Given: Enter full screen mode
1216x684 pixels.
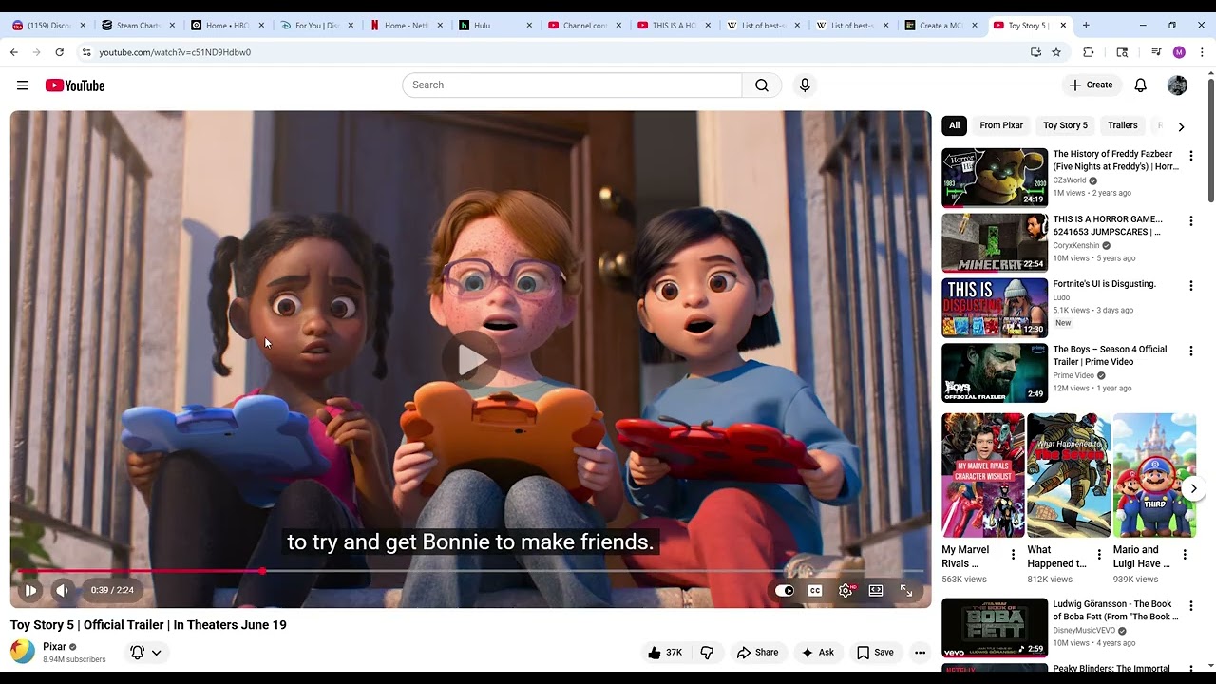Looking at the screenshot, I should point(906,590).
